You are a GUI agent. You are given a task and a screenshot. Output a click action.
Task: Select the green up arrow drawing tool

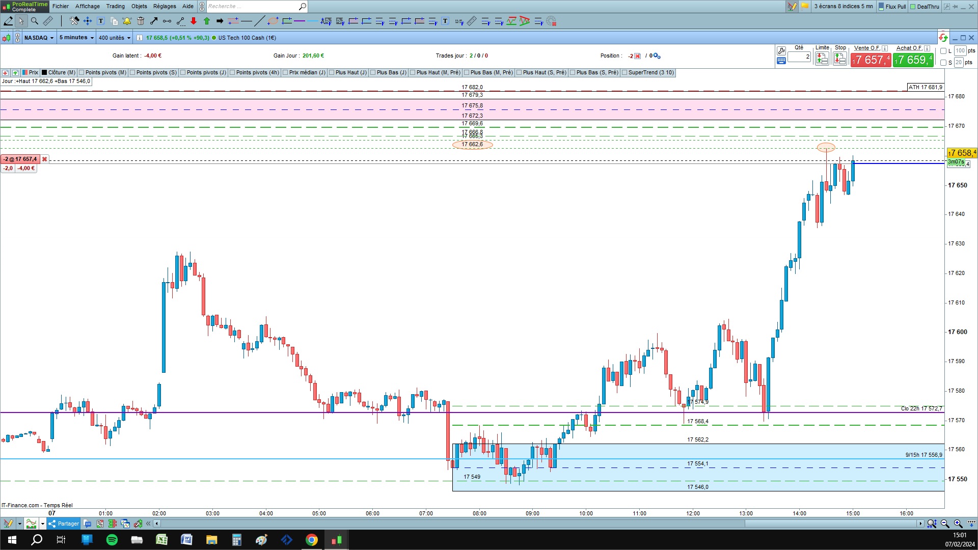pos(207,21)
